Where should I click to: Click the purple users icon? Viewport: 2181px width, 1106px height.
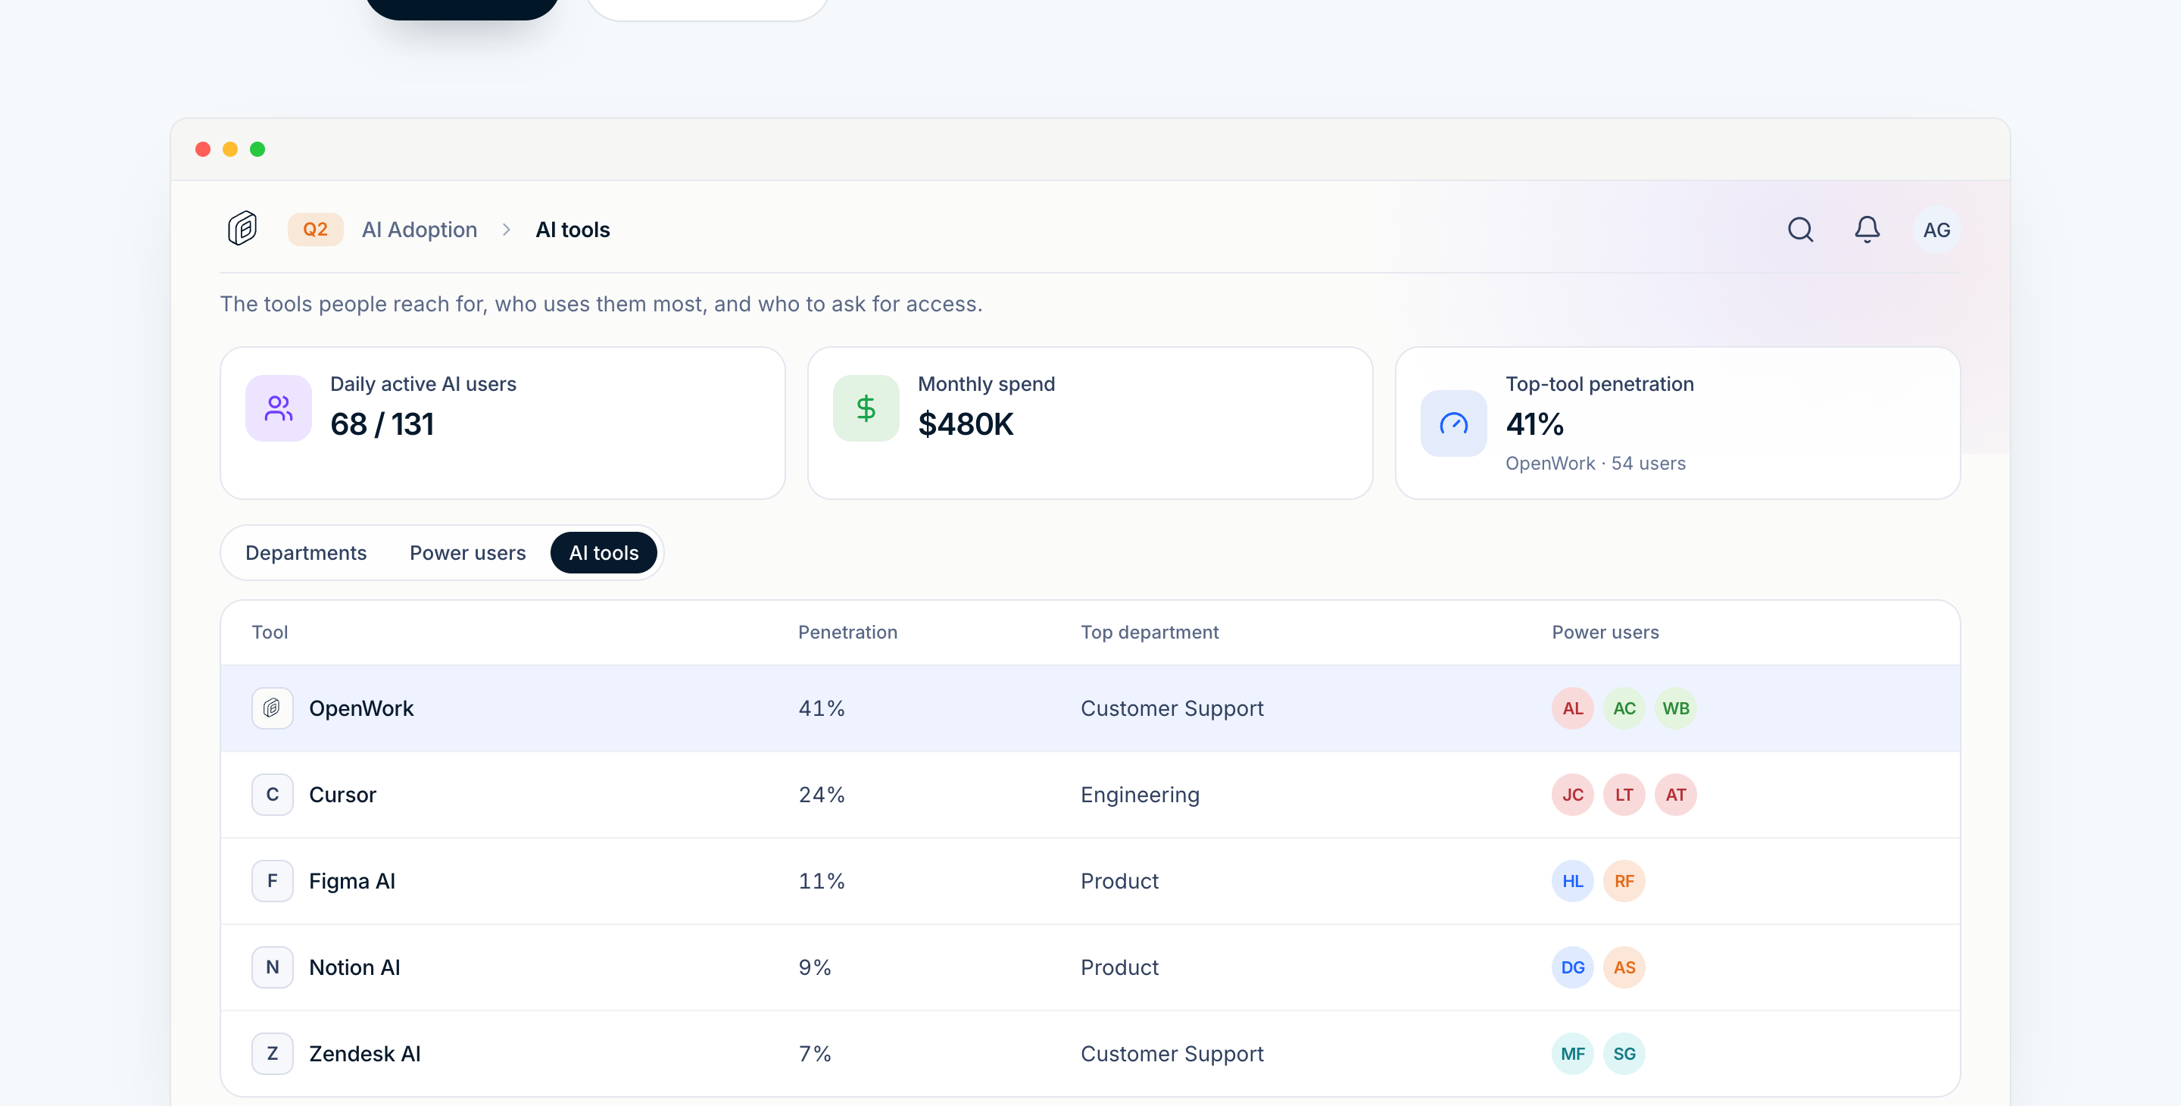278,408
